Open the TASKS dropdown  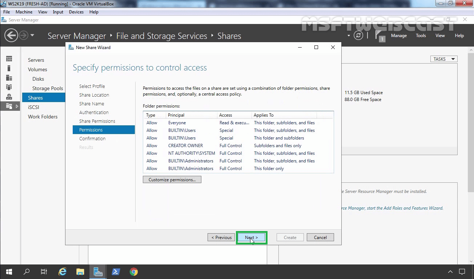[x=443, y=58]
